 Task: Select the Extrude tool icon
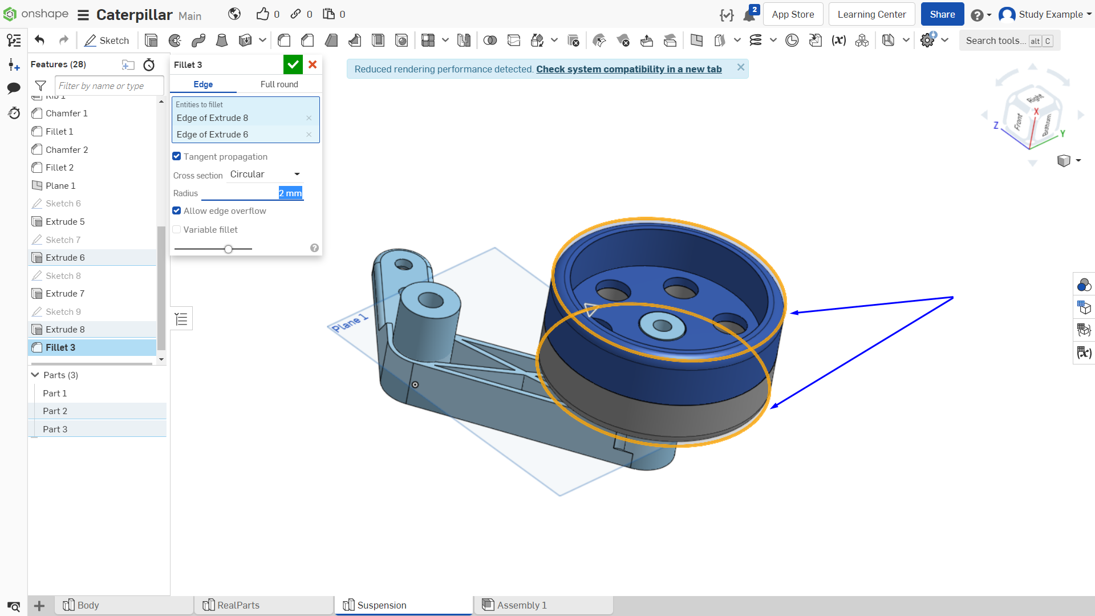point(151,40)
